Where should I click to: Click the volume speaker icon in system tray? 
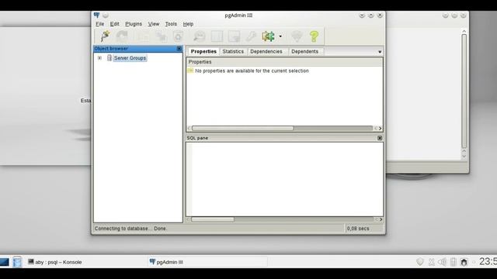pyautogui.click(x=442, y=262)
